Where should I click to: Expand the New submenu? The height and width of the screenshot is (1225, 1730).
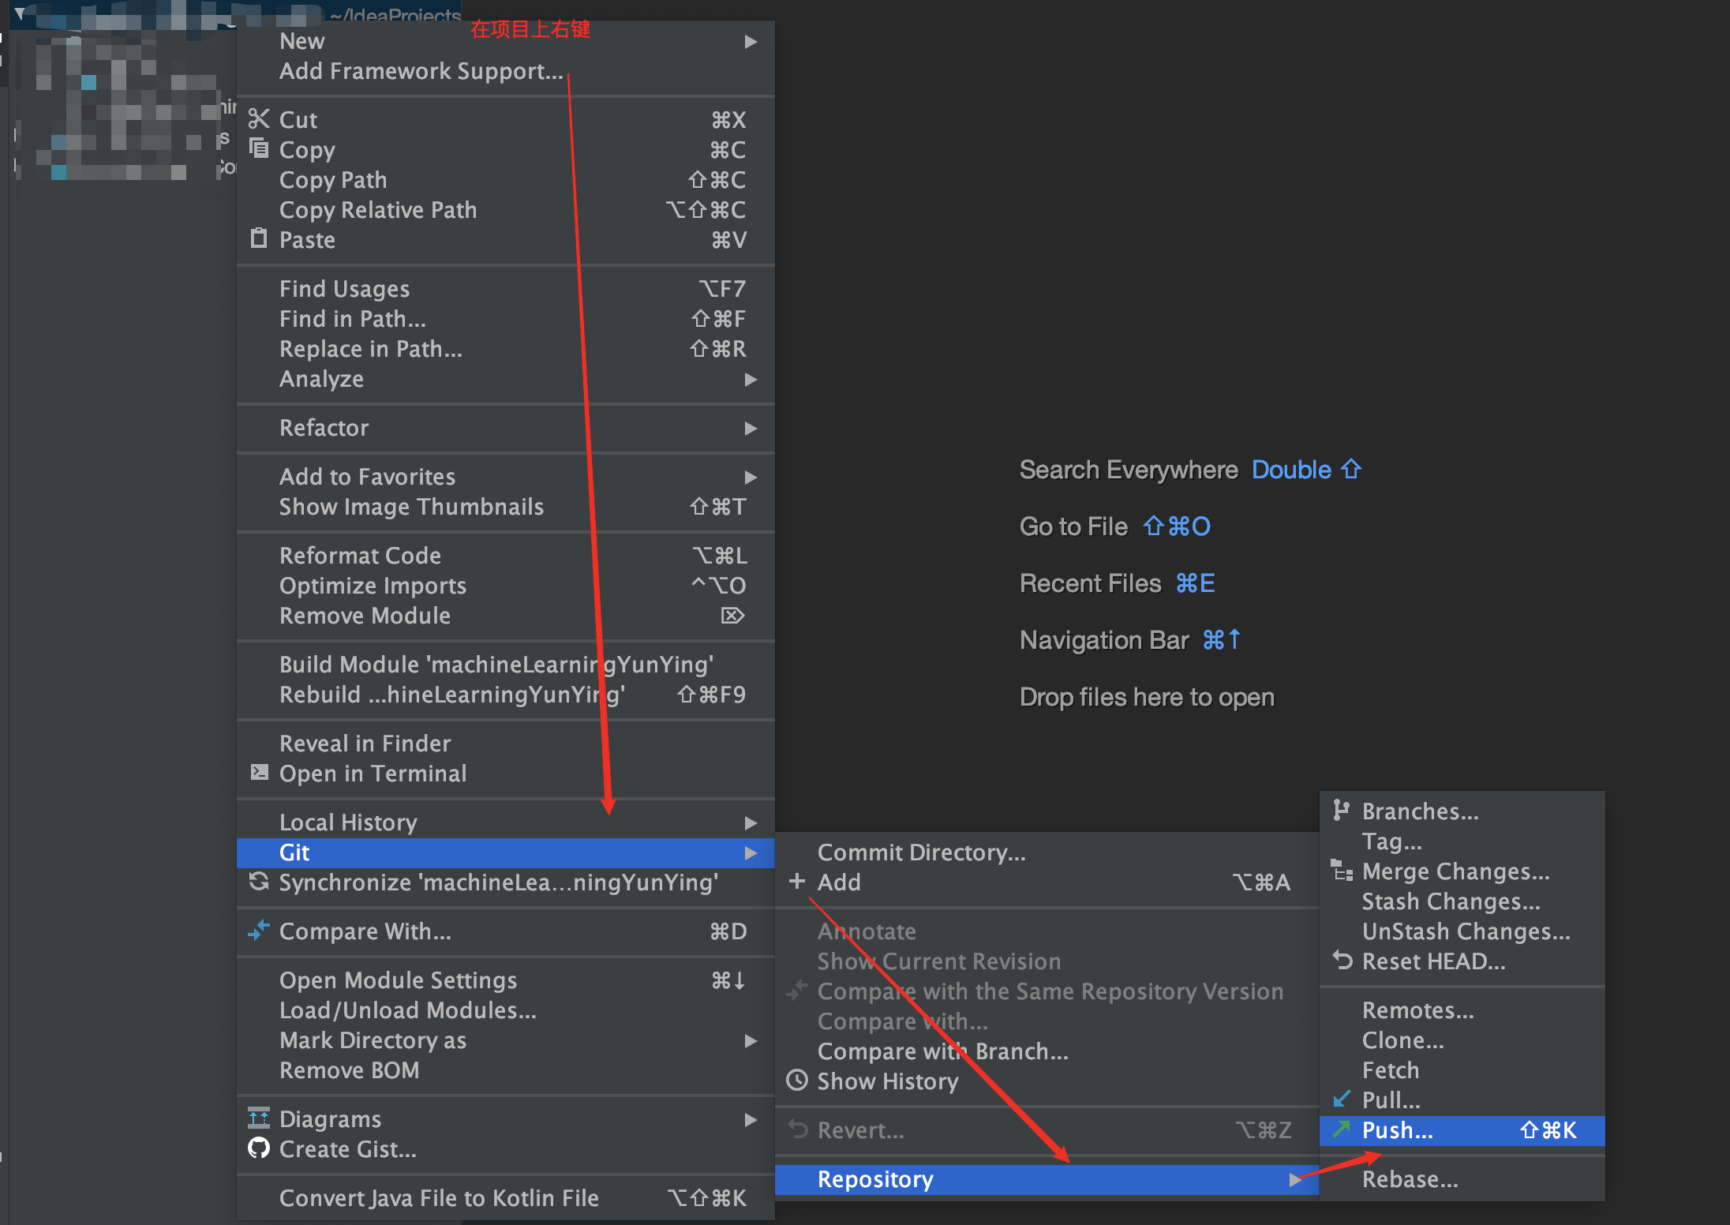tap(751, 41)
